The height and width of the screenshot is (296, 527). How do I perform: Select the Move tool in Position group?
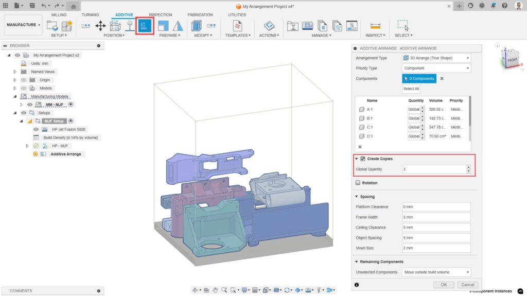point(100,25)
